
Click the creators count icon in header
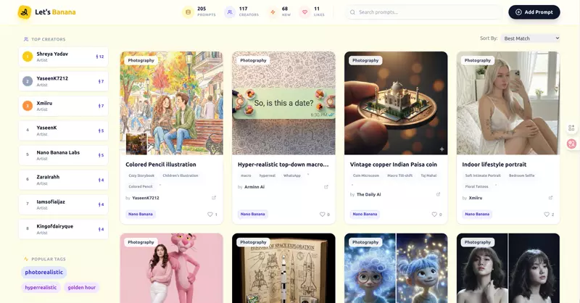pos(230,12)
